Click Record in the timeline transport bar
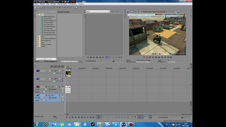Screen dimensions: 226x127 pyautogui.click(x=67, y=117)
